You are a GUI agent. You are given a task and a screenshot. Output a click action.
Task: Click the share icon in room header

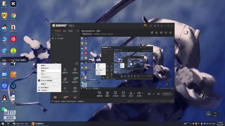coord(170,32)
